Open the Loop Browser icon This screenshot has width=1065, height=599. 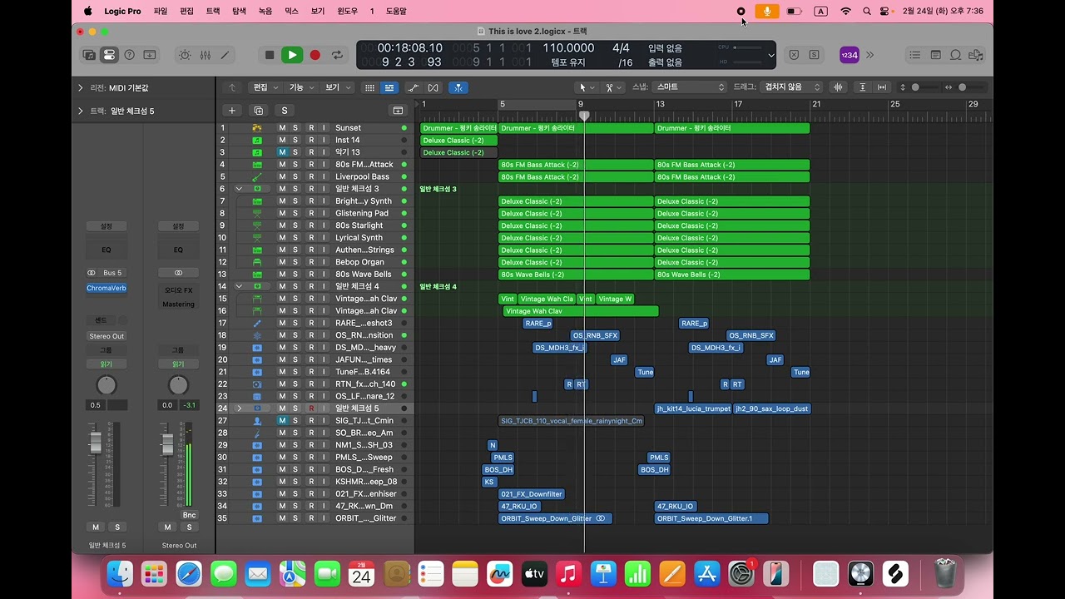[956, 55]
